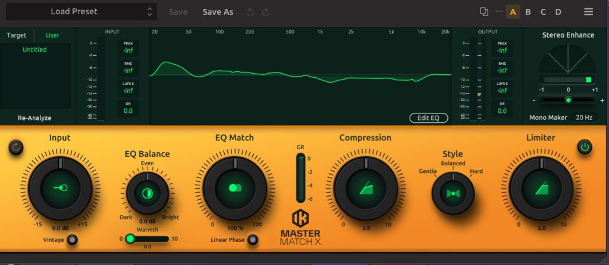Click the EQ Match knob
Image resolution: width=609 pixels, height=265 pixels.
tap(234, 188)
